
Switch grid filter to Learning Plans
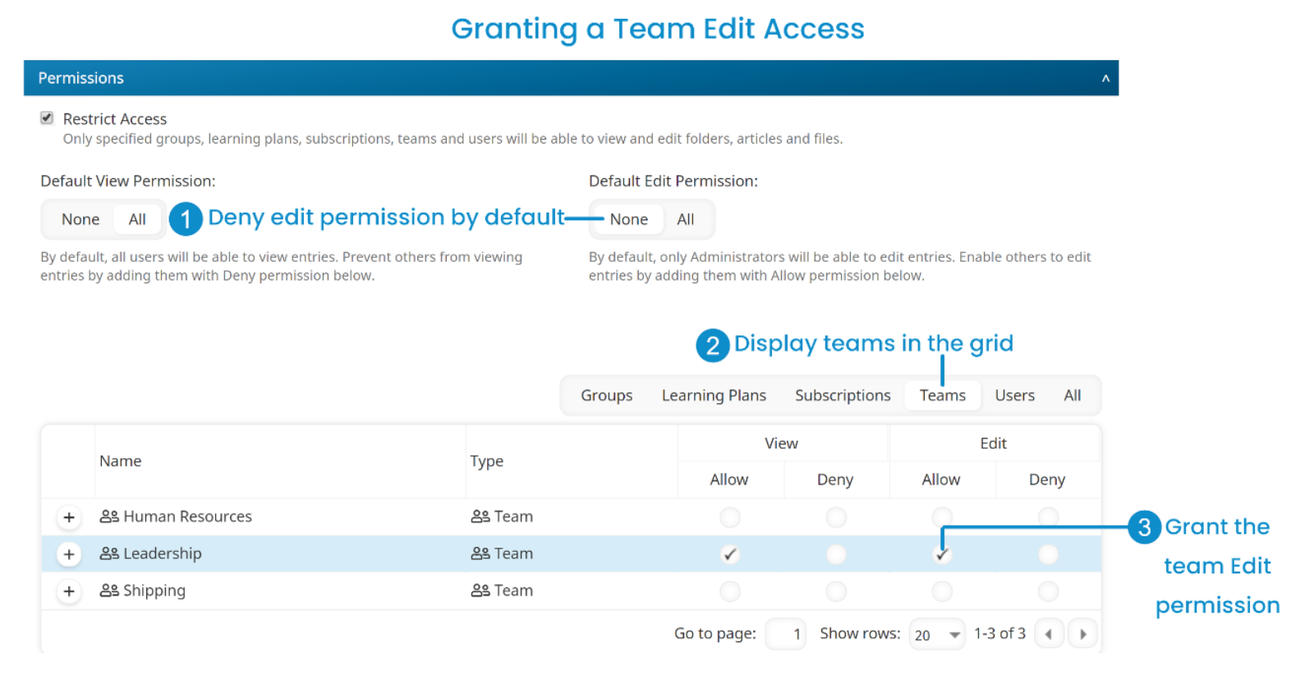(x=714, y=396)
